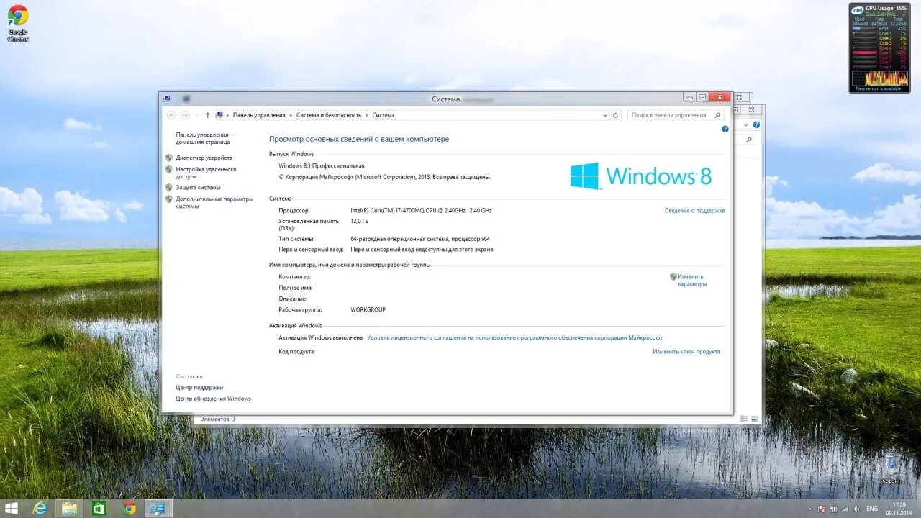The image size is (921, 518).
Task: Expand the root breadcrumb arrow
Action: [227, 115]
